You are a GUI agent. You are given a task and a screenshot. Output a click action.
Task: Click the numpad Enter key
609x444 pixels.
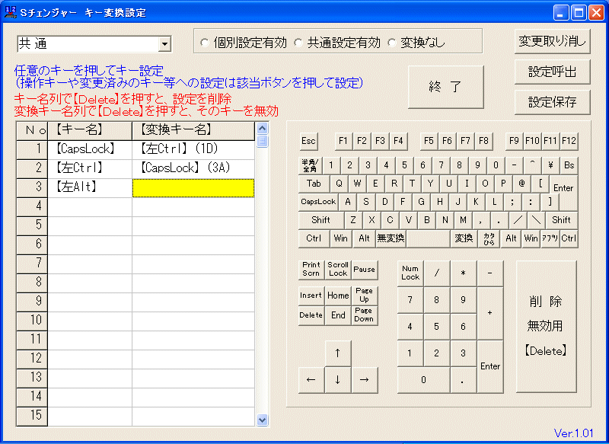pyautogui.click(x=490, y=366)
